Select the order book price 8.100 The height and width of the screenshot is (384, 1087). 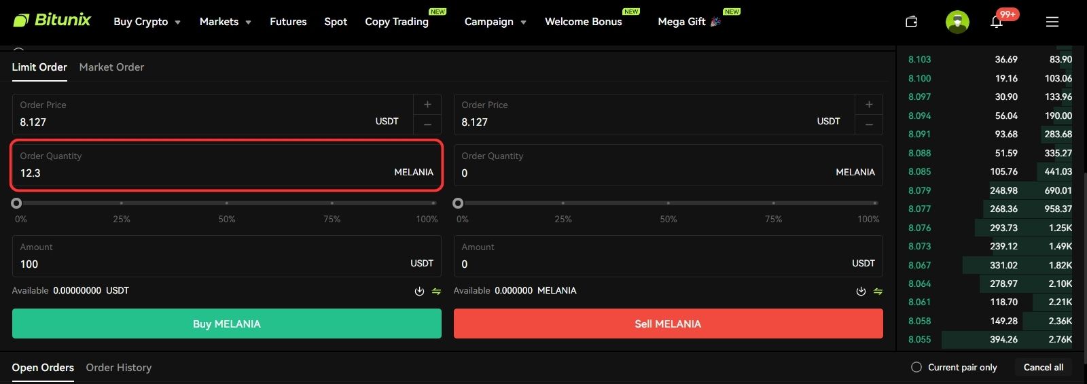point(920,79)
